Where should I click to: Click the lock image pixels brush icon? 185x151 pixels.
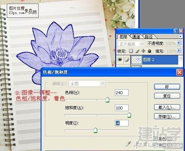click(137, 51)
